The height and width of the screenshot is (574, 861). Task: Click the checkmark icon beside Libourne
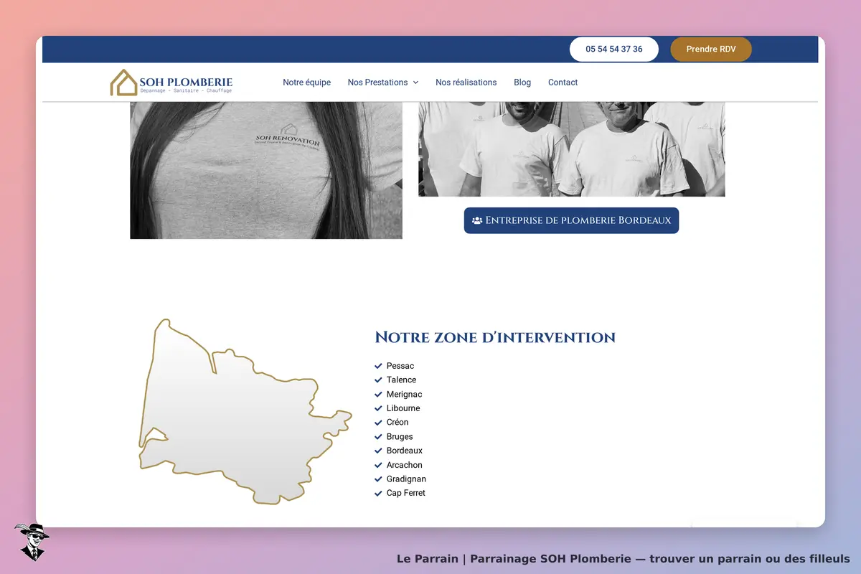point(378,408)
